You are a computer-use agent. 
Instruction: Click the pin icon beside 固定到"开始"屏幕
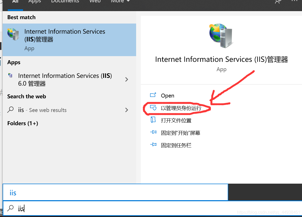pyautogui.click(x=153, y=132)
